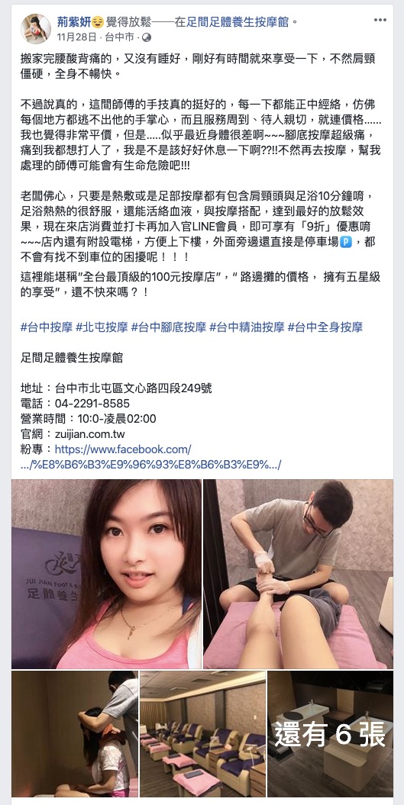Viewport: 404px width, 805px height.
Task: Click the poster's profile picture
Action: 35,29
